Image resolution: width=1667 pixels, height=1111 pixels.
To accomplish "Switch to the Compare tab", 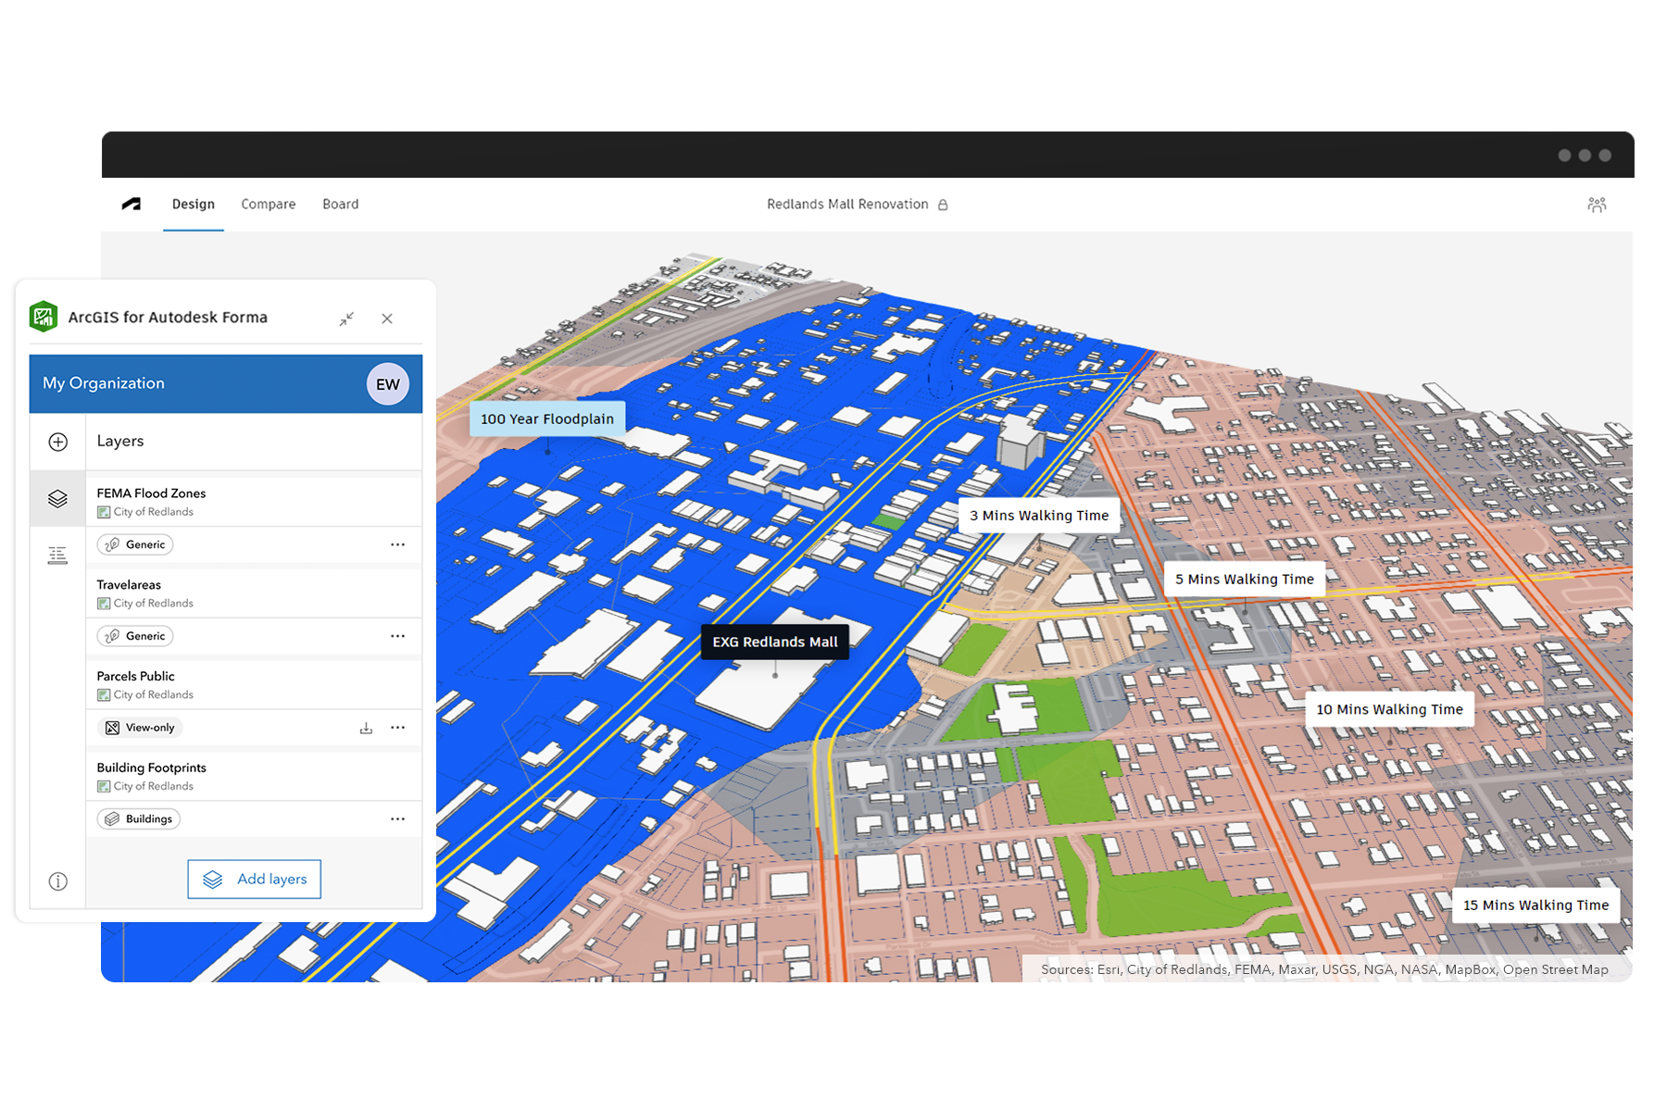I will click(x=269, y=204).
